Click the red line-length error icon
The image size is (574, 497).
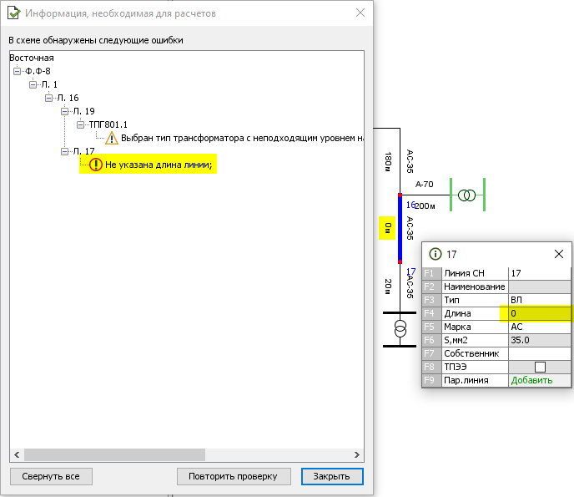click(x=96, y=165)
